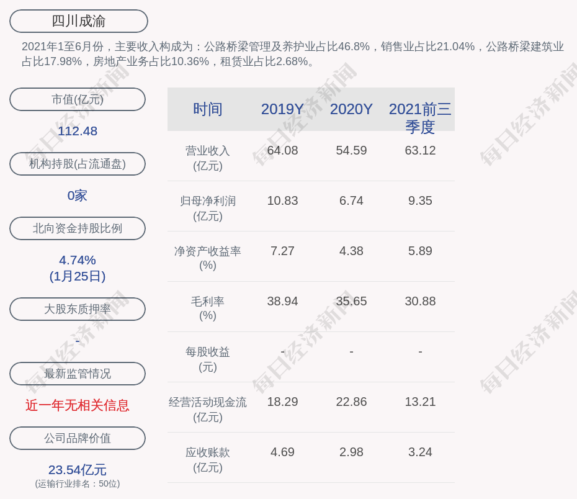Select 2019Y revenue value 64.08
The image size is (577, 499).
pyautogui.click(x=282, y=151)
